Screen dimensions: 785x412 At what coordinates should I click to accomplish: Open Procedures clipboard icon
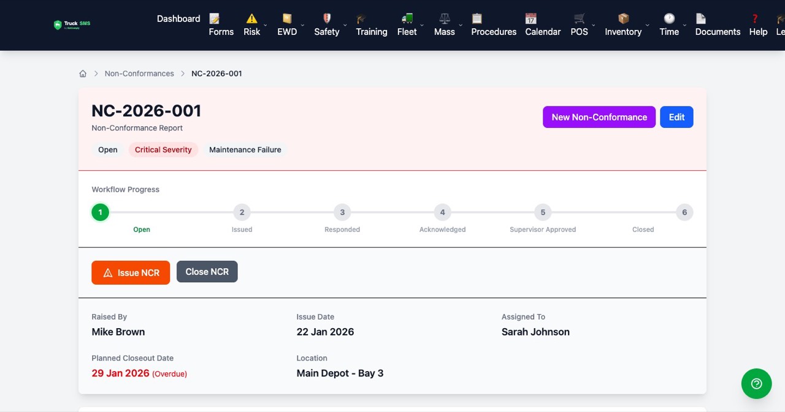pos(477,18)
